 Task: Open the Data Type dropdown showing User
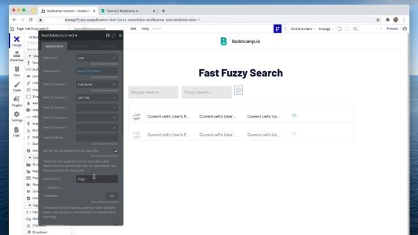[x=97, y=58]
